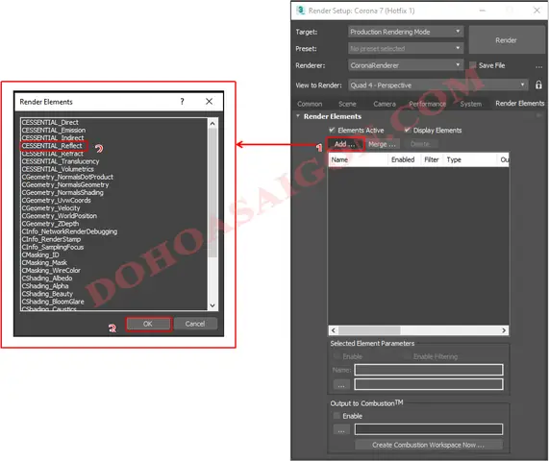
Task: Click the list scrollbar down arrow
Action: pyautogui.click(x=212, y=305)
